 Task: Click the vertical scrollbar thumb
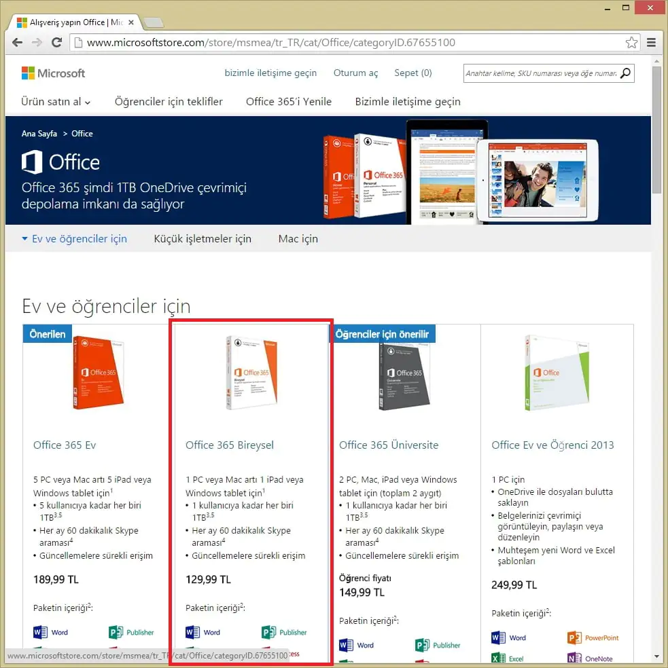(x=656, y=129)
